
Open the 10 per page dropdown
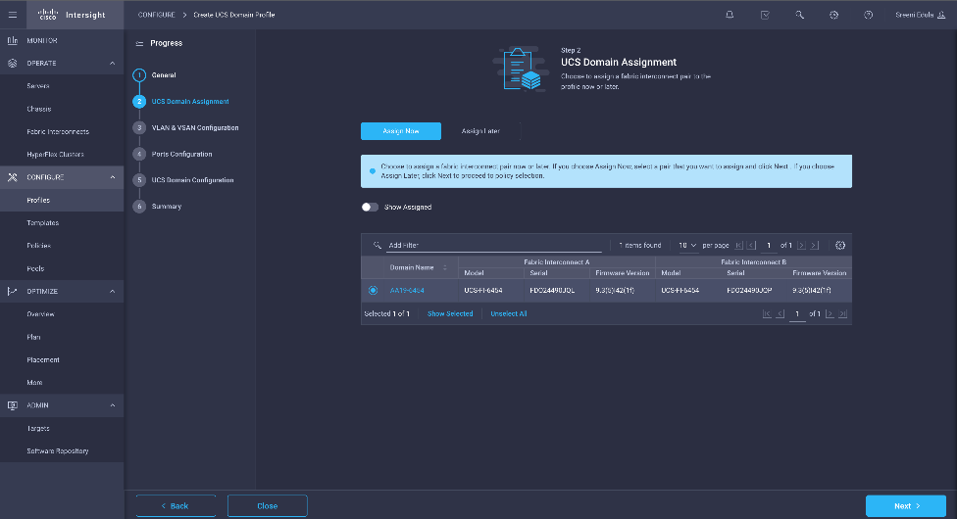[x=687, y=245]
